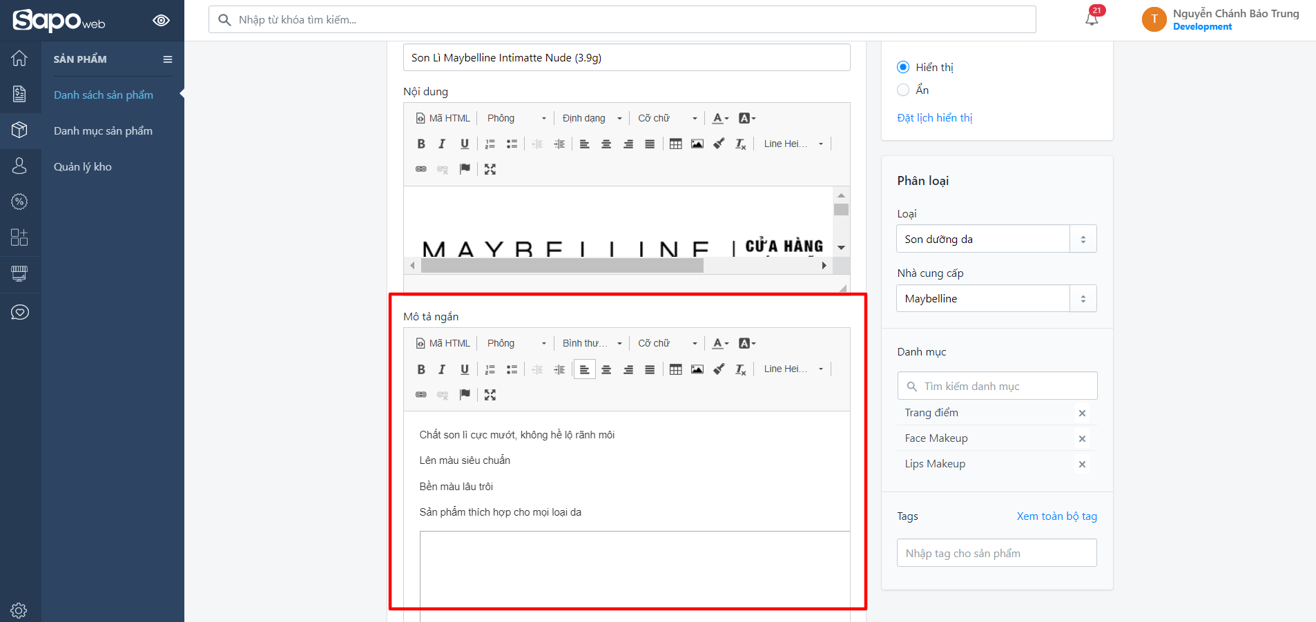Viewport: 1316px width, 622px height.
Task: Open Cỡ chữ dropdown in Mô tả ngắn editor
Action: pos(667,343)
